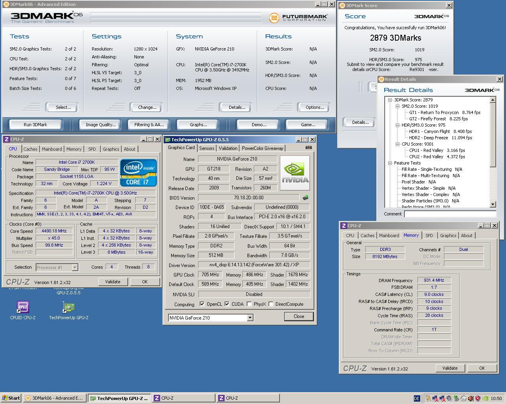Click Validate in CPU-Z processor window
506x404 pixels.
click(x=113, y=282)
